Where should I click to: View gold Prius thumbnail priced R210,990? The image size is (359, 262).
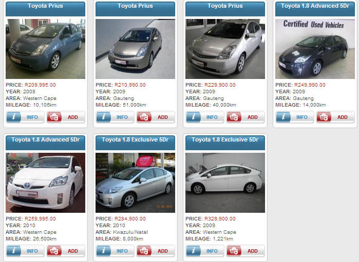click(135, 49)
